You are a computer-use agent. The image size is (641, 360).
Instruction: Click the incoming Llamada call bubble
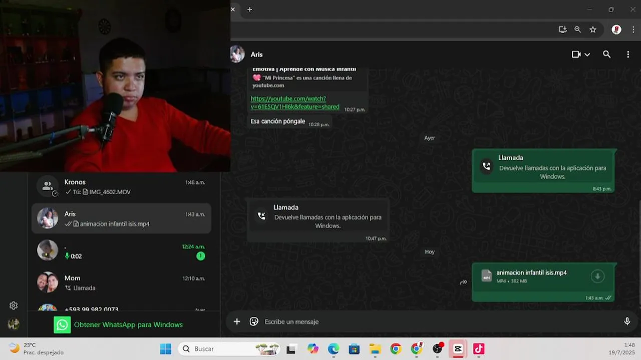(x=318, y=220)
